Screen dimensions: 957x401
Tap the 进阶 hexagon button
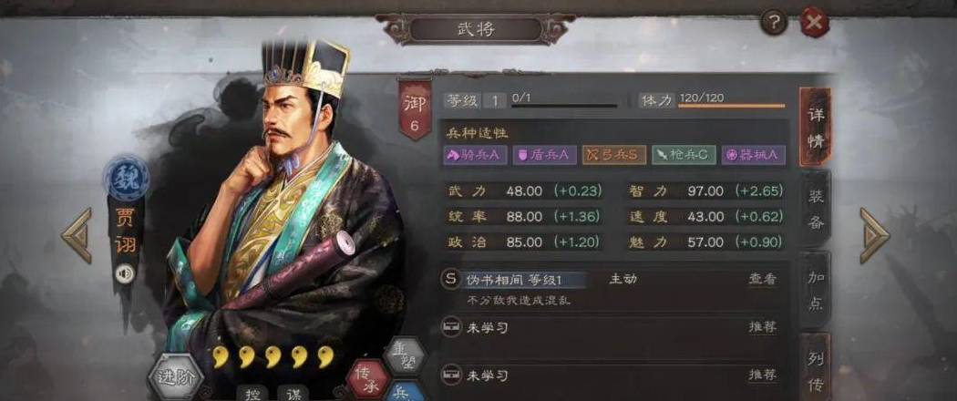(175, 376)
